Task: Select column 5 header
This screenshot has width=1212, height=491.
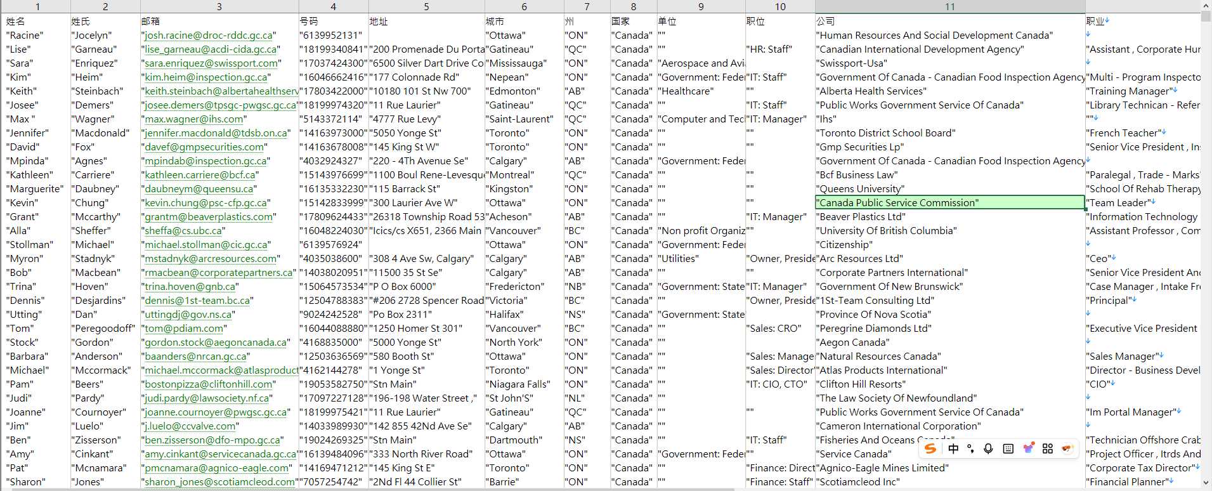Action: point(426,6)
